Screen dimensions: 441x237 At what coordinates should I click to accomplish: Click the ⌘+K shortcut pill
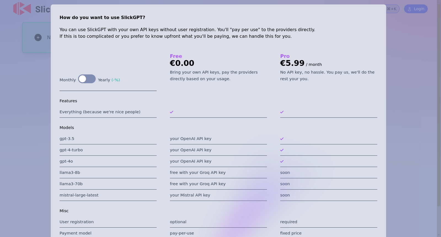[x=392, y=9]
